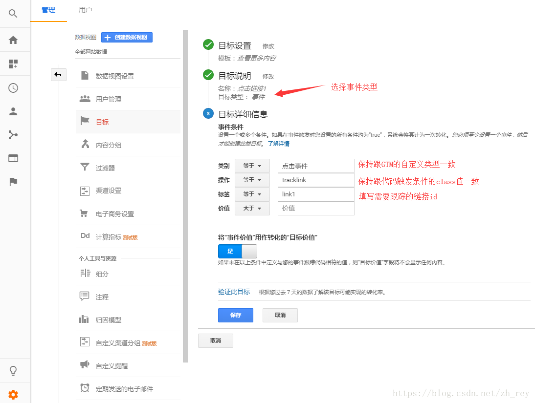This screenshot has height=403, width=535.
Task: Switch to the 管理 tab
Action: [x=48, y=10]
